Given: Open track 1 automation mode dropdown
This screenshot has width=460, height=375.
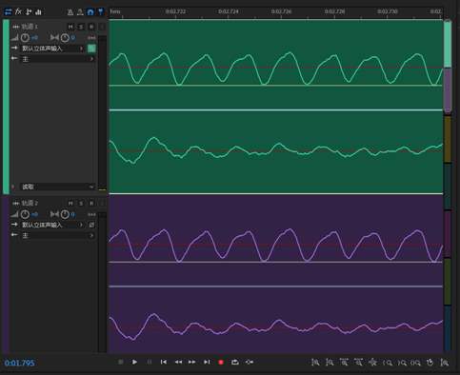Looking at the screenshot, I should click(57, 187).
